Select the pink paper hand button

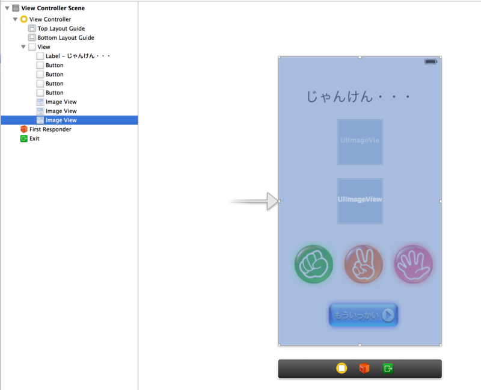tap(413, 264)
